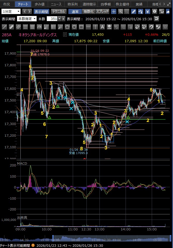This screenshot has height=248, width=173.
Task: Click the テクニカル button
Action: tap(58, 11)
